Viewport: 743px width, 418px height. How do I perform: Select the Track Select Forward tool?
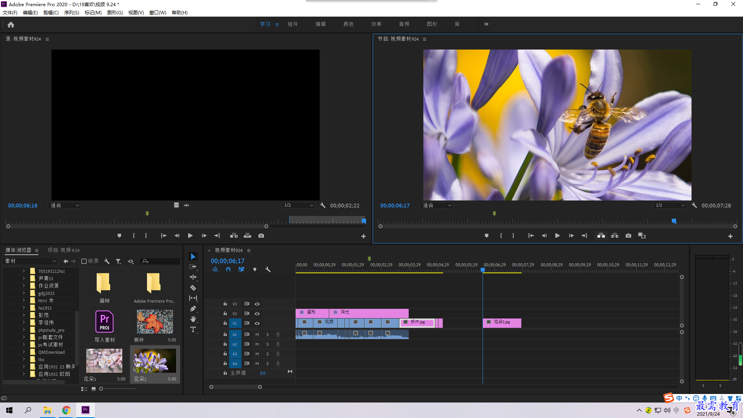193,267
